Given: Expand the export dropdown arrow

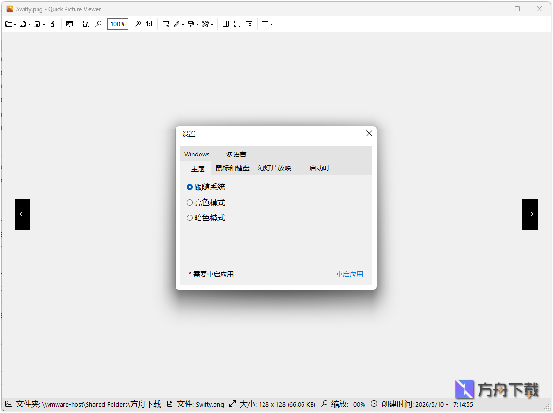Looking at the screenshot, I should point(44,25).
